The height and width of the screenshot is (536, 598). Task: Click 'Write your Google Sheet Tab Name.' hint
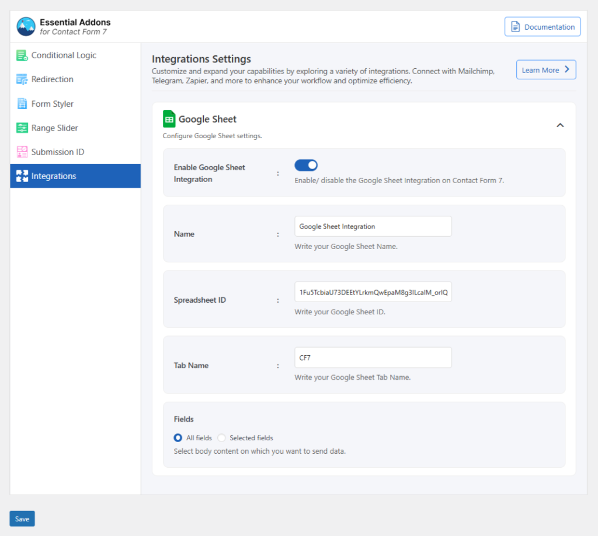coord(352,377)
